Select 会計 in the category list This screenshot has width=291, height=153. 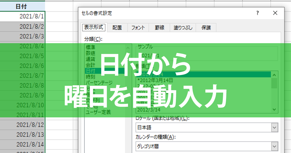[90, 65]
